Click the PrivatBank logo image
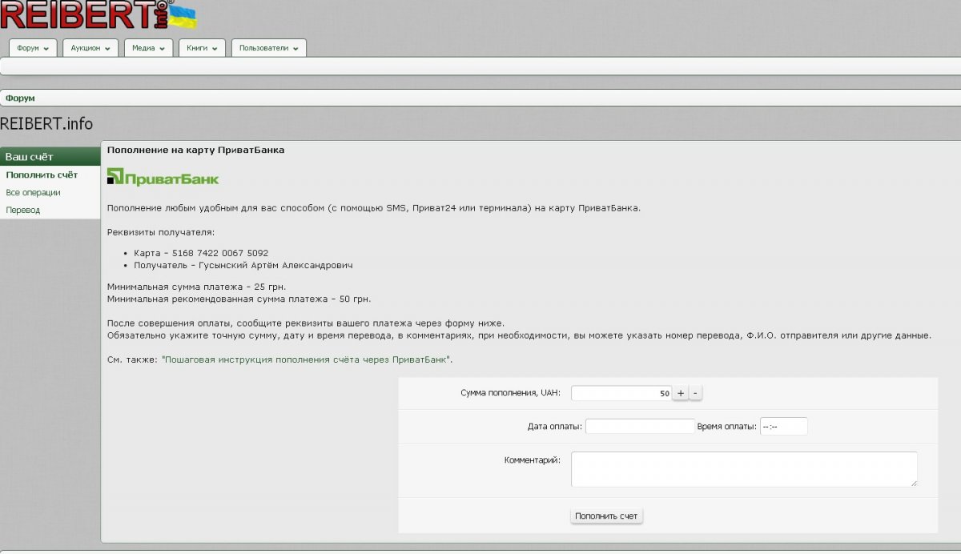The height and width of the screenshot is (554, 961). point(163,177)
